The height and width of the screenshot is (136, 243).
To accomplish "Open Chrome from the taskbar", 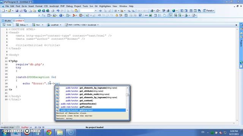I will (49, 133).
